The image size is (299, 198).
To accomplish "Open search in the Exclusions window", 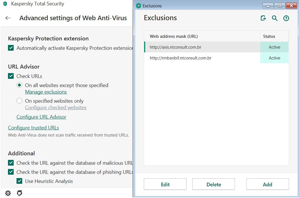I will [275, 18].
